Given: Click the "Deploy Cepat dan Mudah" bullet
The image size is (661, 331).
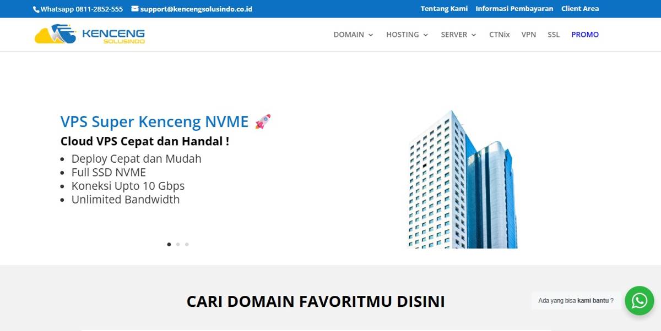Looking at the screenshot, I should [137, 159].
